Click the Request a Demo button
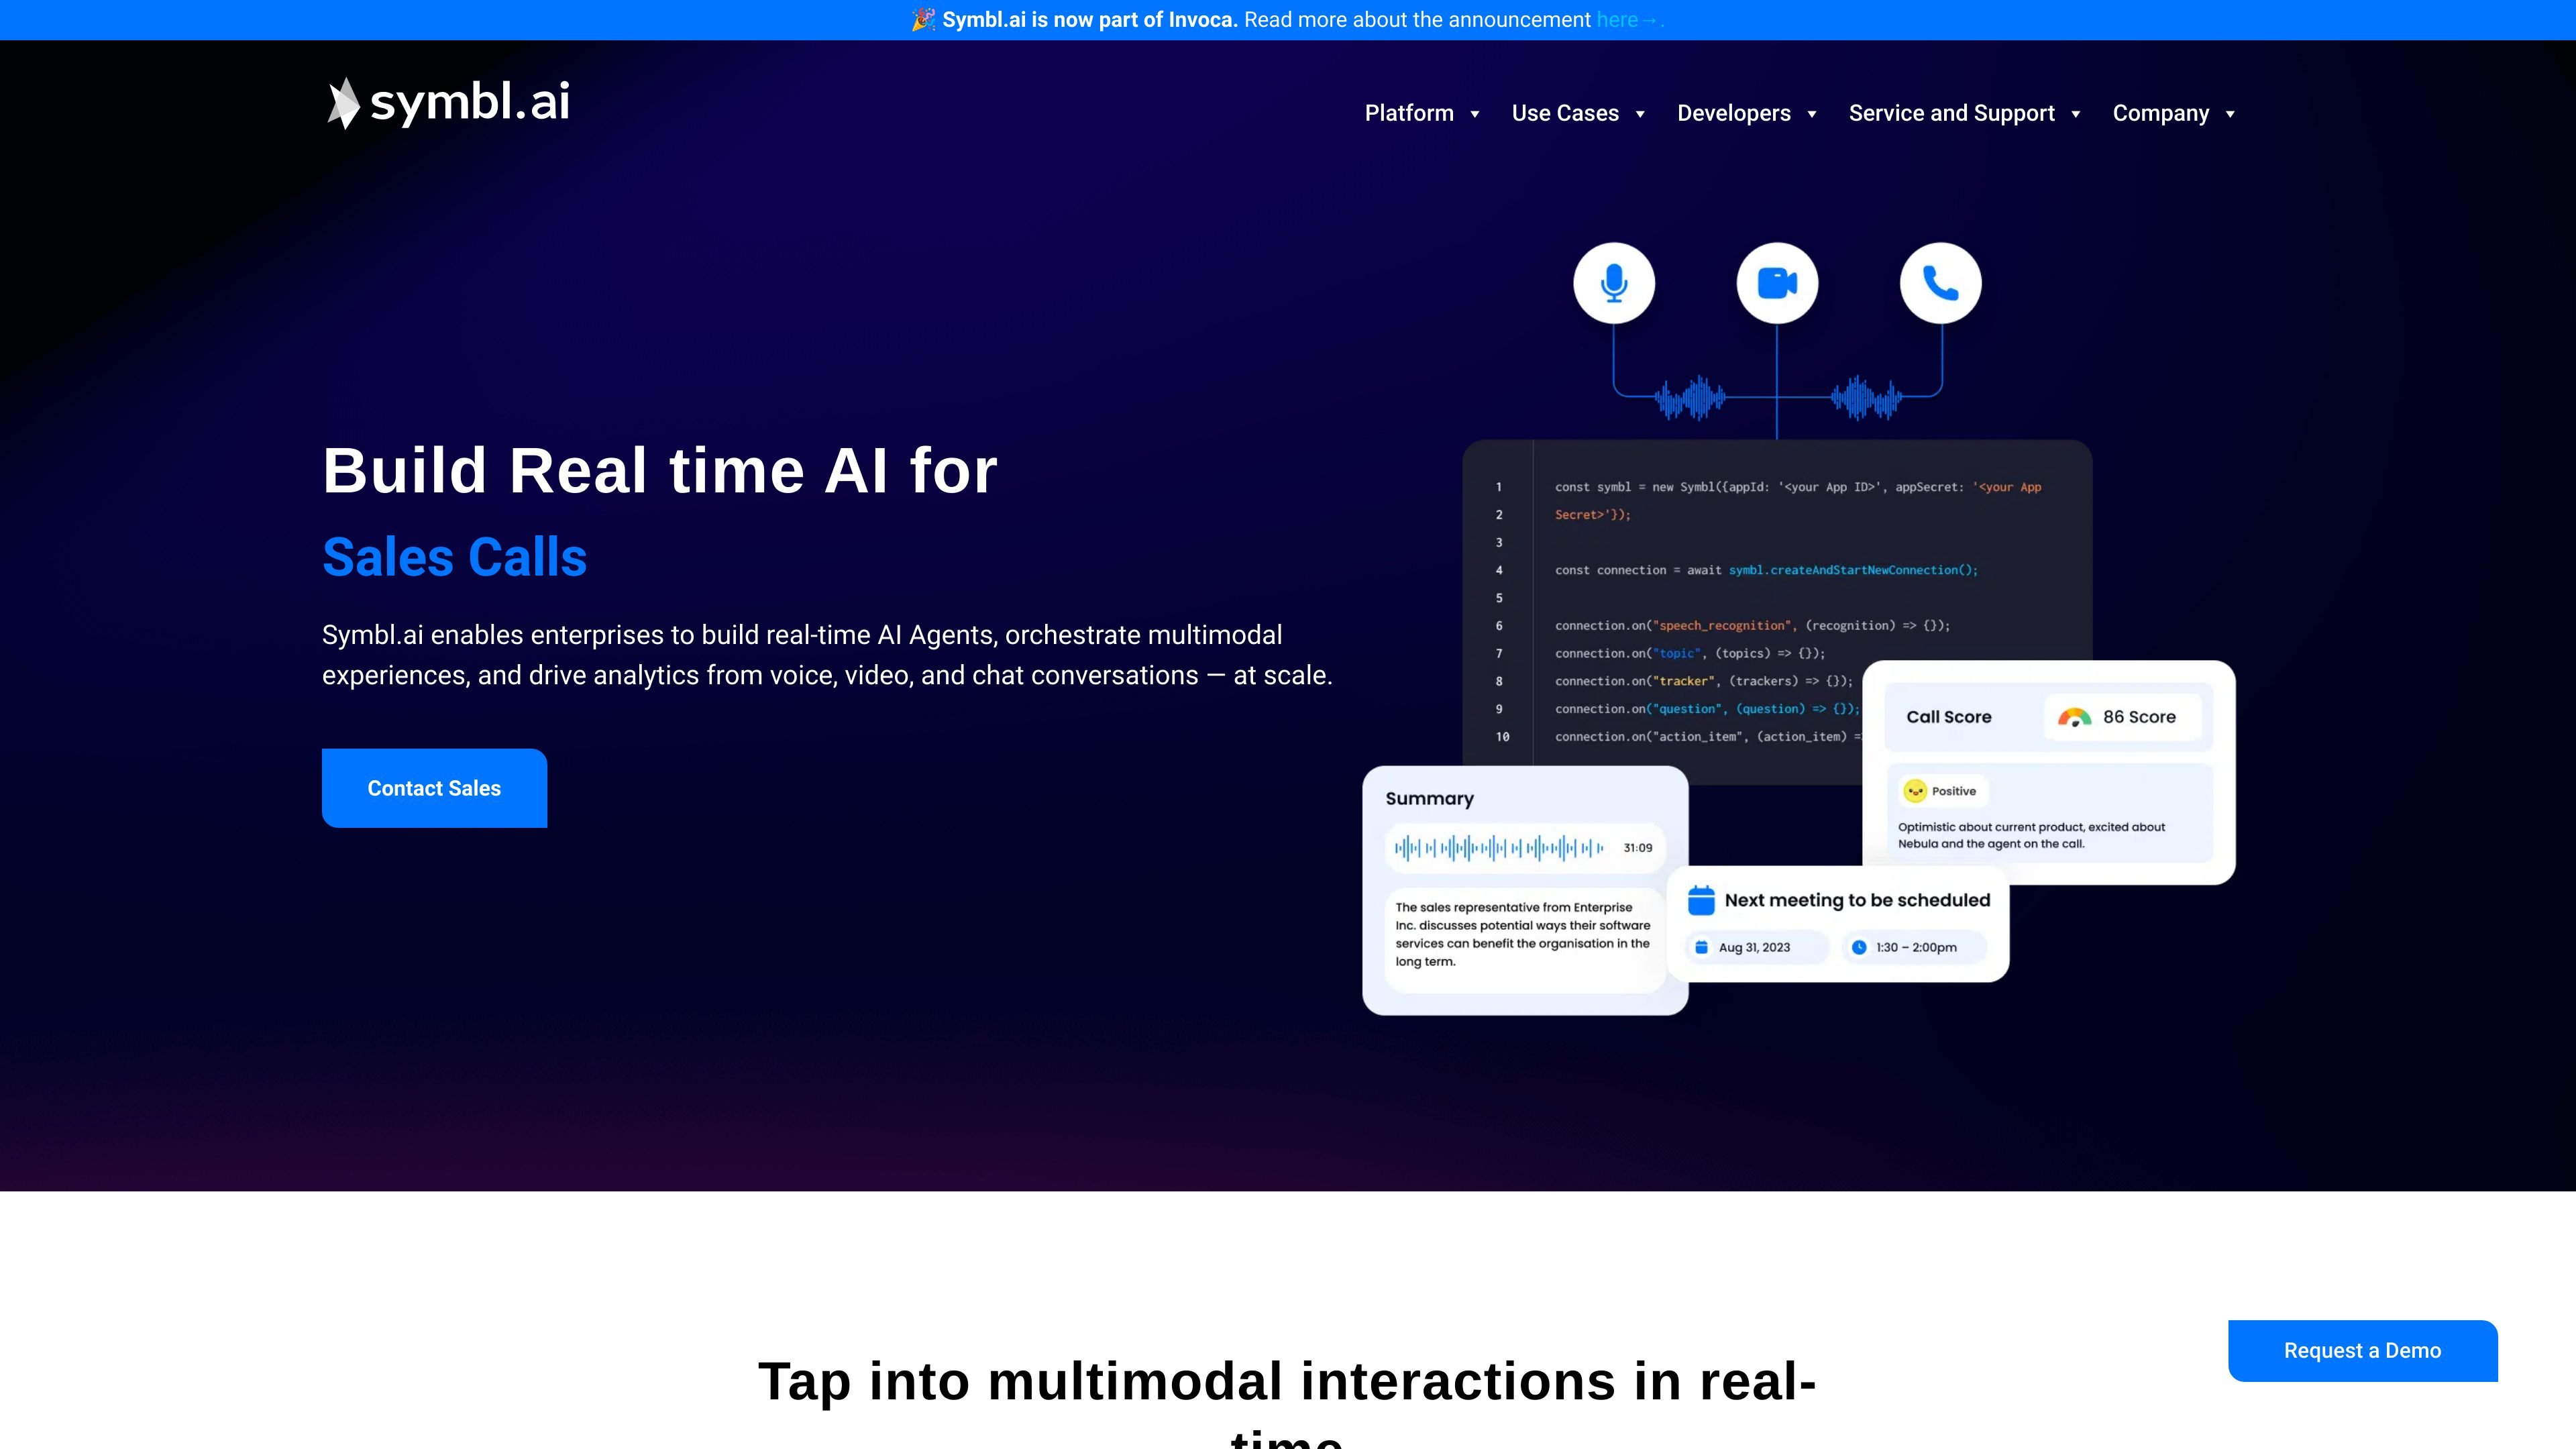The height and width of the screenshot is (1449, 2576). (x=2362, y=1350)
